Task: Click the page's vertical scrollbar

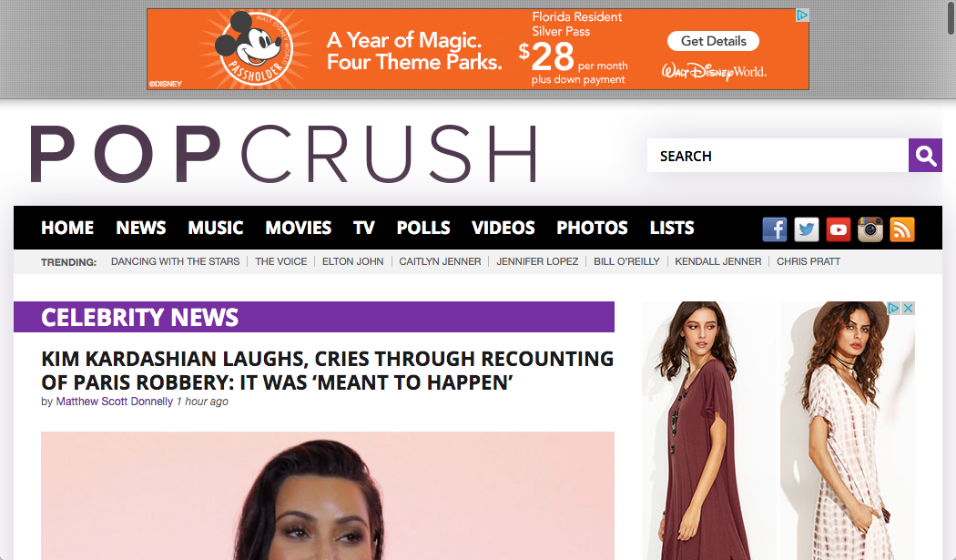Action: [951, 18]
